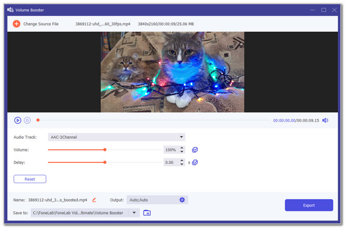Click the Reset button
The width and height of the screenshot is (345, 228).
pyautogui.click(x=30, y=179)
